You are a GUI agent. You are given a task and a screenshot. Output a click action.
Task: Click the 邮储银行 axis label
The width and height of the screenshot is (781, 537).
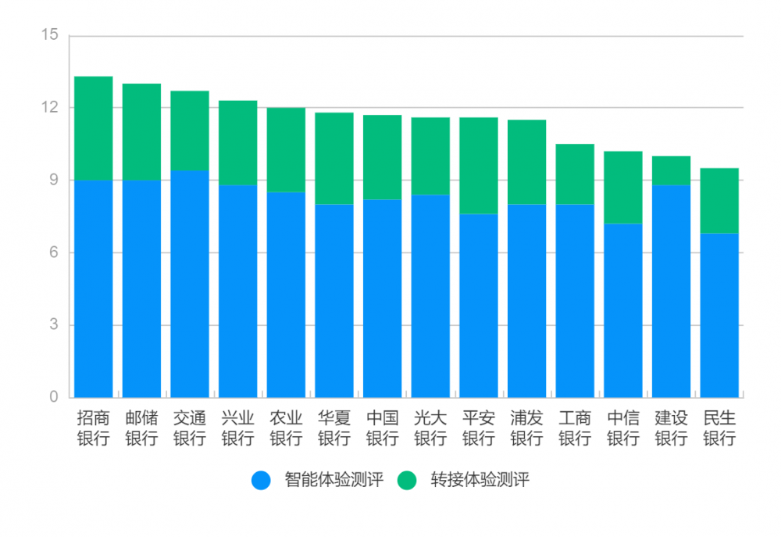(x=142, y=428)
